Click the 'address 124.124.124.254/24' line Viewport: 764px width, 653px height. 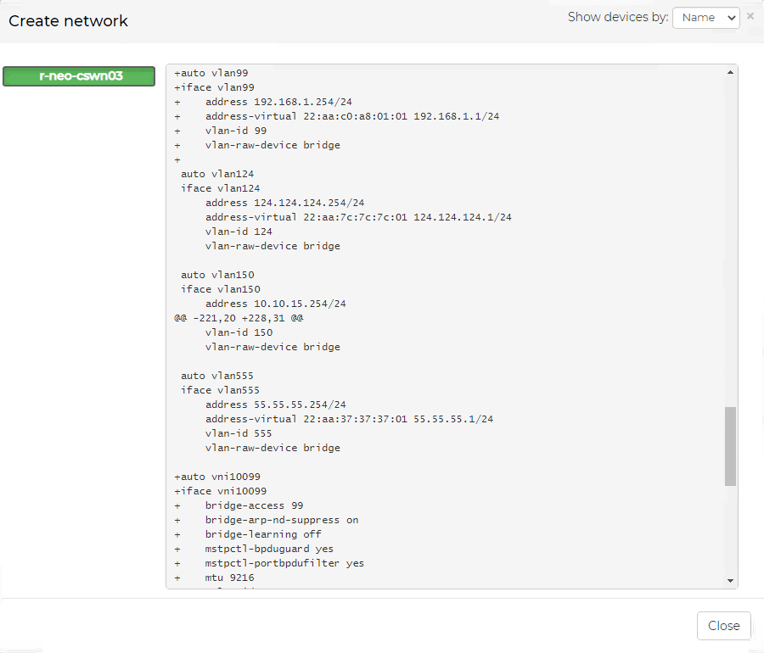click(284, 203)
